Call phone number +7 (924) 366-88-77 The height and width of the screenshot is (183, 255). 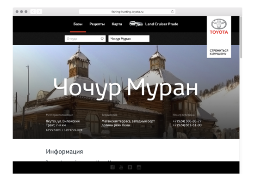pos(187,121)
